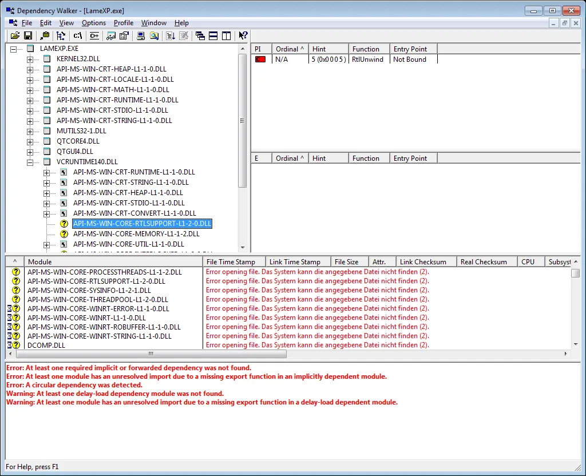This screenshot has height=476, width=586.
Task: Click the Save floppy disk icon
Action: [x=28, y=35]
